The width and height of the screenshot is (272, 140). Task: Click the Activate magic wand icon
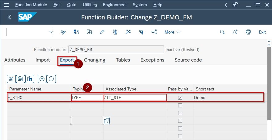128,32
